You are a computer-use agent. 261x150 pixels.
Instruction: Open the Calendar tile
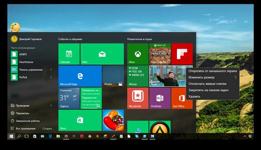click(x=69, y=54)
